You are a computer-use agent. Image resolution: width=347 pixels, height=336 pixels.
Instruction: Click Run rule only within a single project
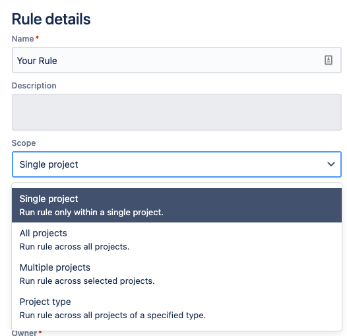[x=92, y=212]
